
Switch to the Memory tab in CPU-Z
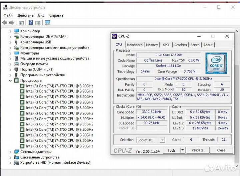(x=152, y=45)
